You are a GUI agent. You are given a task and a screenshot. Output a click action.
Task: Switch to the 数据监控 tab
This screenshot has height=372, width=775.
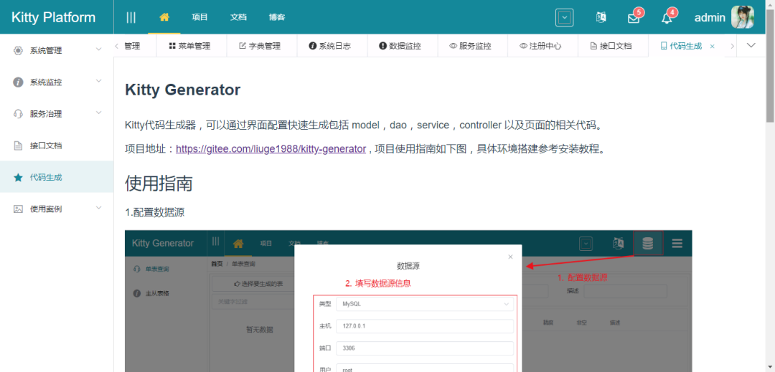click(401, 46)
